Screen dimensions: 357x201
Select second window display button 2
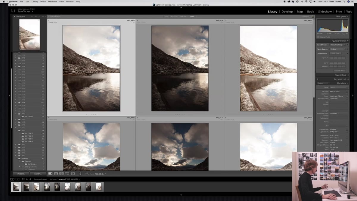click(17, 179)
